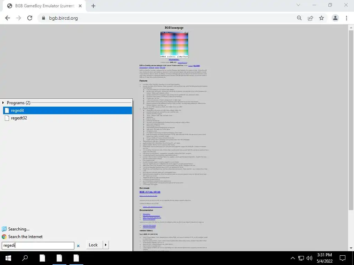Open a new tab with plus button
The width and height of the screenshot is (354, 265).
pos(93,6)
